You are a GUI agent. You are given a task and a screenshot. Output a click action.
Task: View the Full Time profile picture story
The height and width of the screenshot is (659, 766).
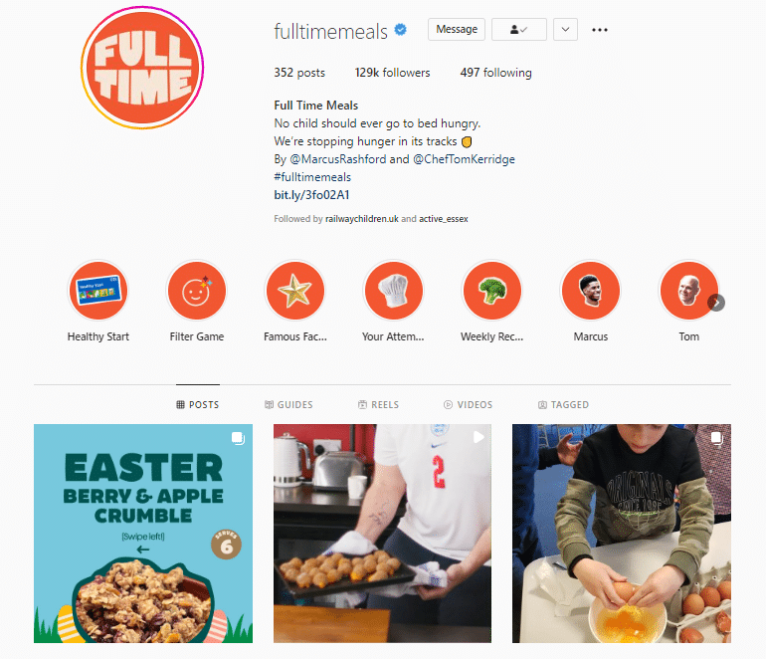(x=142, y=68)
